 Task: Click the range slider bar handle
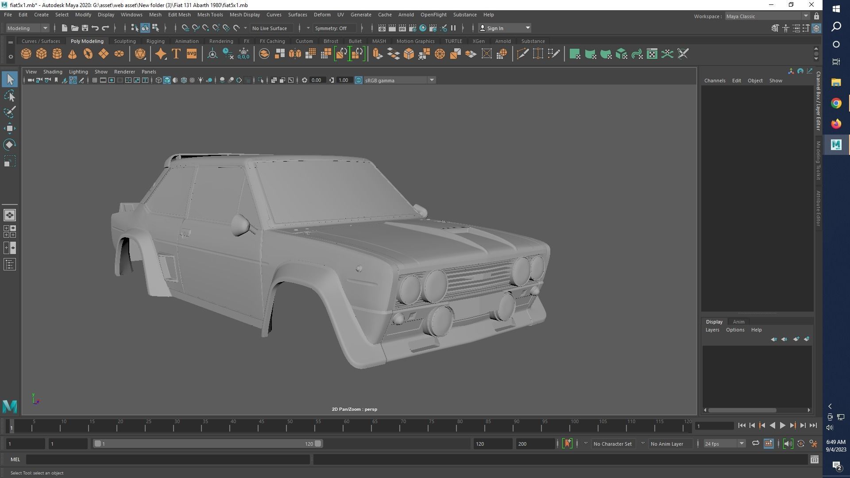[208, 443]
